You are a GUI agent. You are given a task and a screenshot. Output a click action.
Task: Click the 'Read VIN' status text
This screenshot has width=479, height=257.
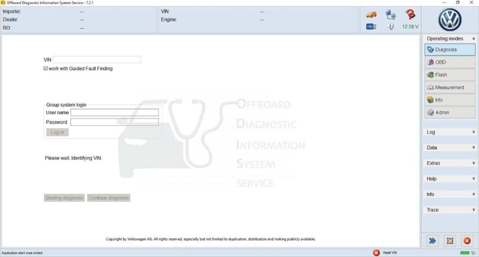pos(390,253)
